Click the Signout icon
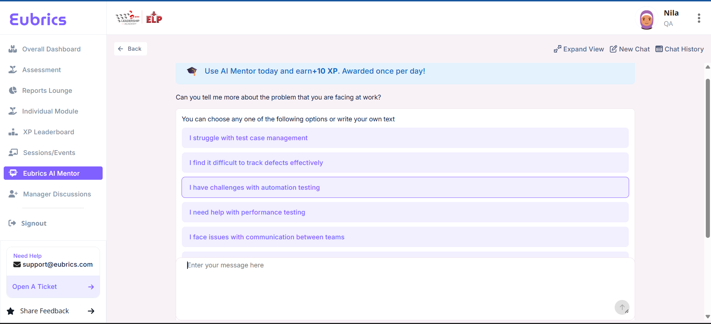 [12, 223]
